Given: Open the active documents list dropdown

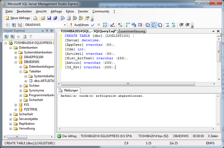Looking at the screenshot, I should pyautogui.click(x=214, y=31).
